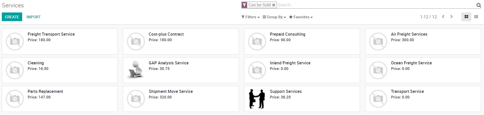The width and height of the screenshot is (484, 115).
Task: Remove the Can be Sold filter
Action: pos(274,5)
